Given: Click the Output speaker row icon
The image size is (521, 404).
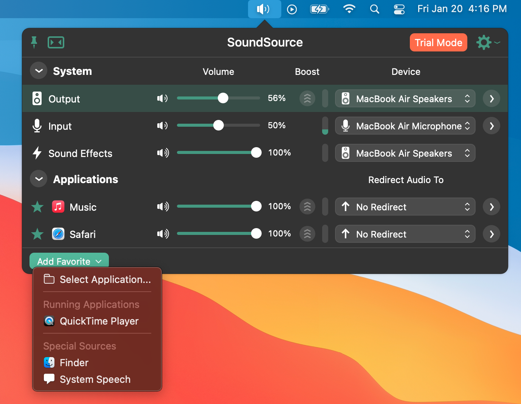Looking at the screenshot, I should point(37,98).
